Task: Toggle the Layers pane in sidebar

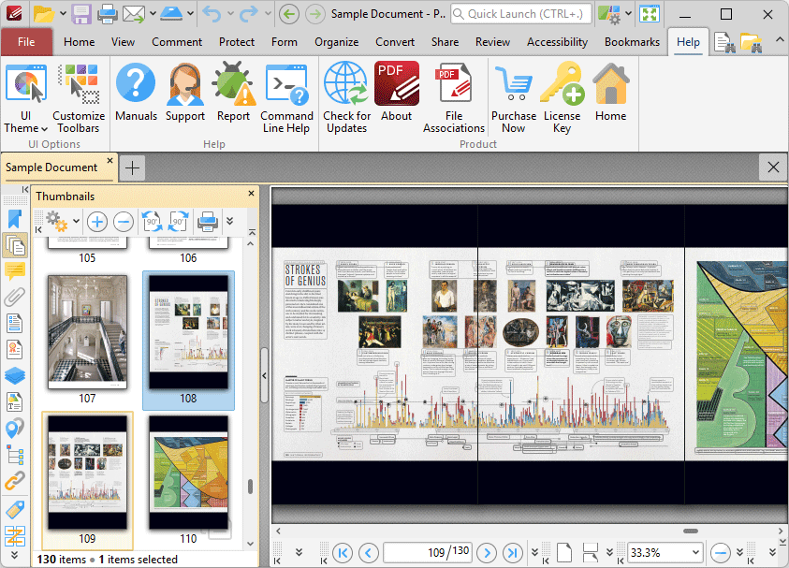Action: coord(14,375)
